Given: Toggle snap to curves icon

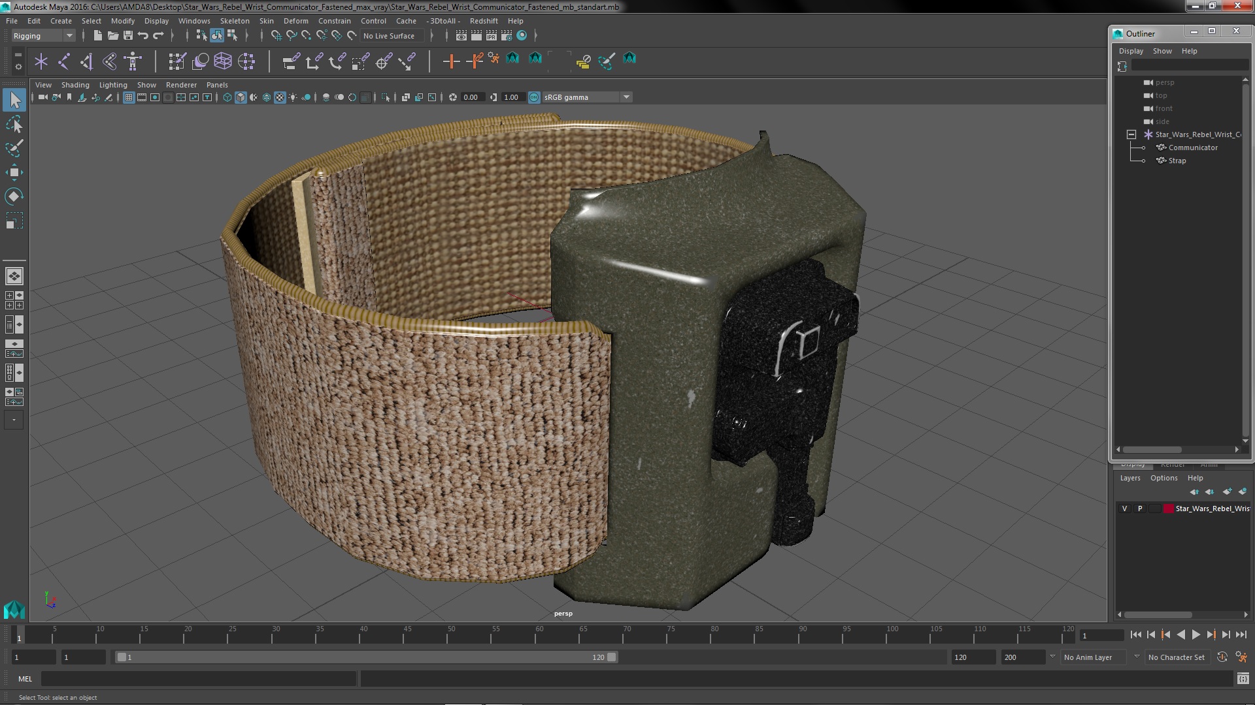Looking at the screenshot, I should (292, 36).
